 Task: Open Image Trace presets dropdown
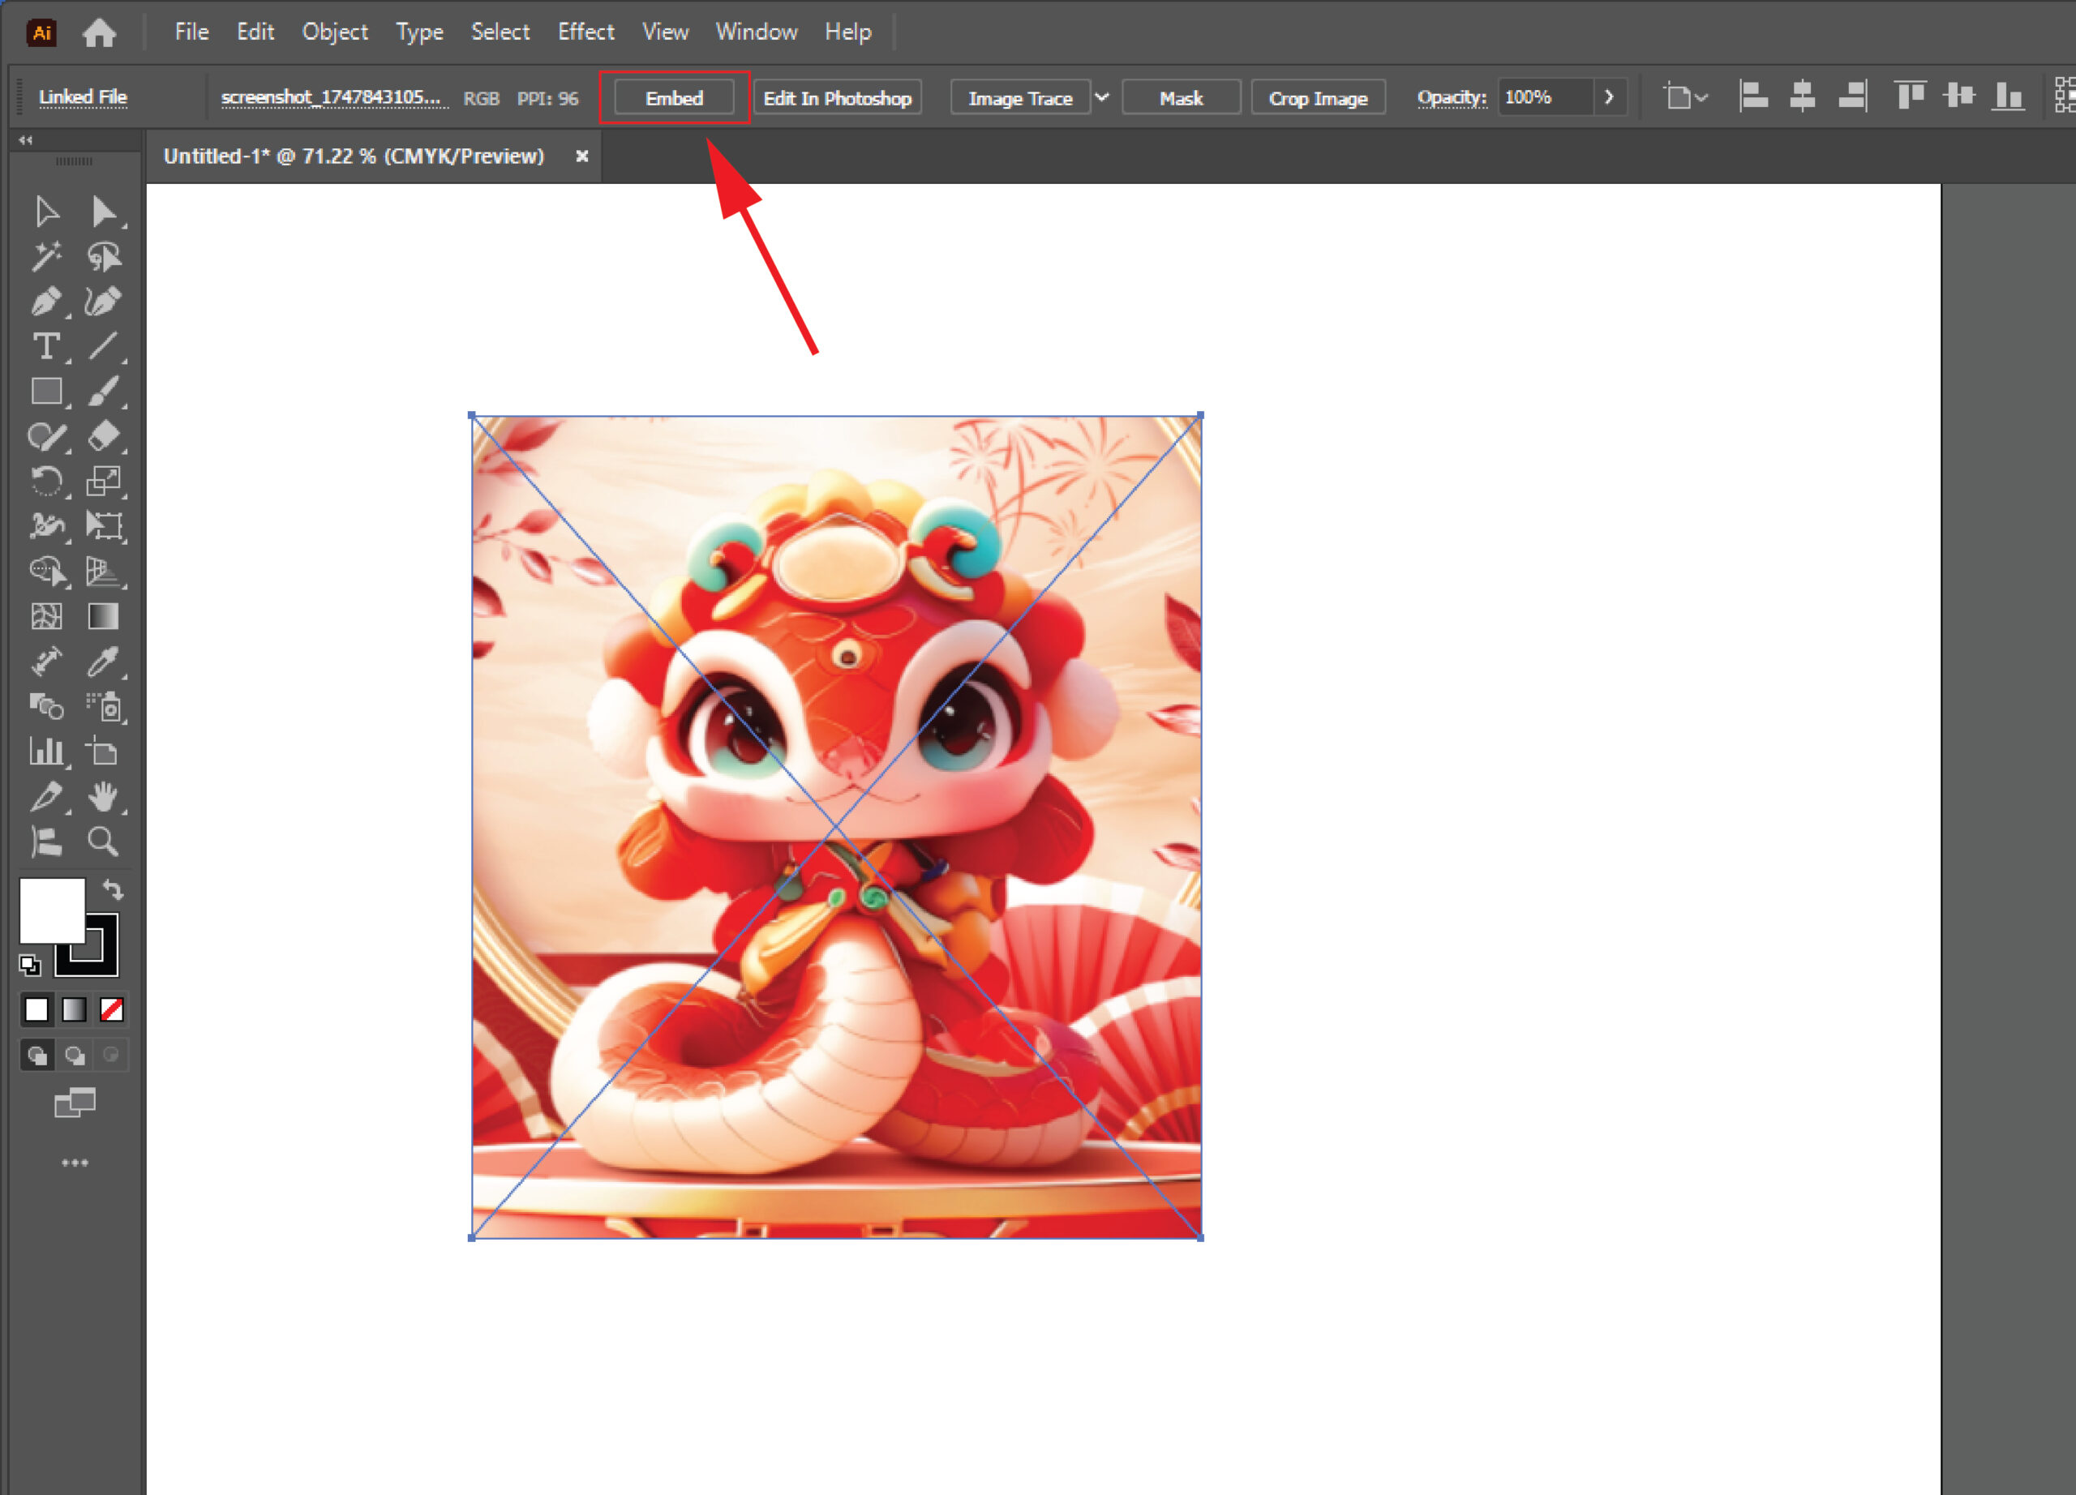coord(1101,97)
